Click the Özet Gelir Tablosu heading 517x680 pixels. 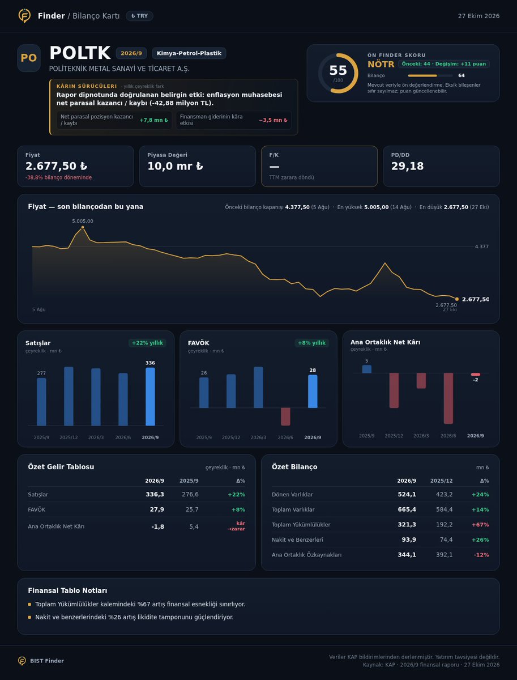tap(61, 467)
